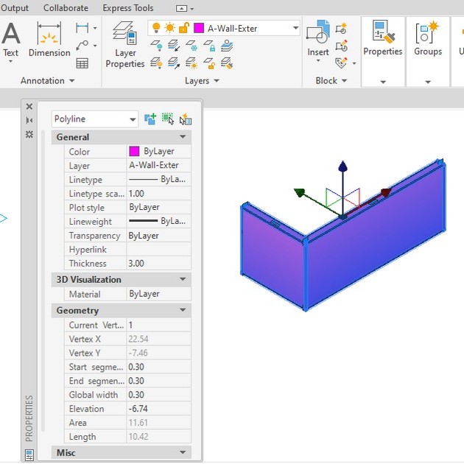Click the layer Freeze icon

(191, 46)
